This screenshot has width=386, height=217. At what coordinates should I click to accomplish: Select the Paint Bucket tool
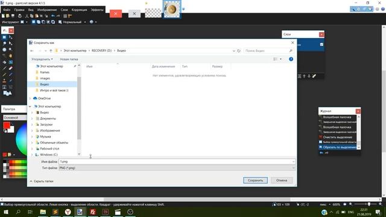[x=4, y=62]
